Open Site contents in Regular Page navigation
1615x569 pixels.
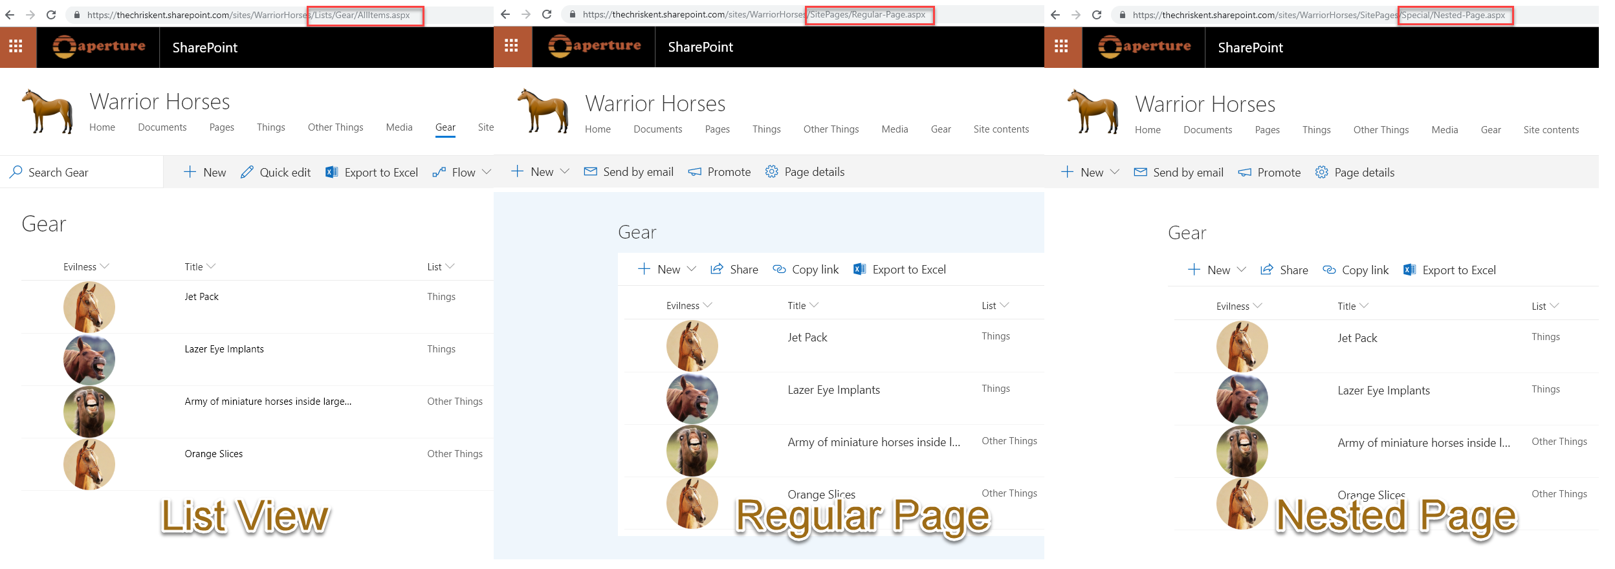pyautogui.click(x=1001, y=129)
